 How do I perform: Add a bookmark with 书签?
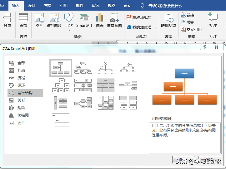point(187,22)
